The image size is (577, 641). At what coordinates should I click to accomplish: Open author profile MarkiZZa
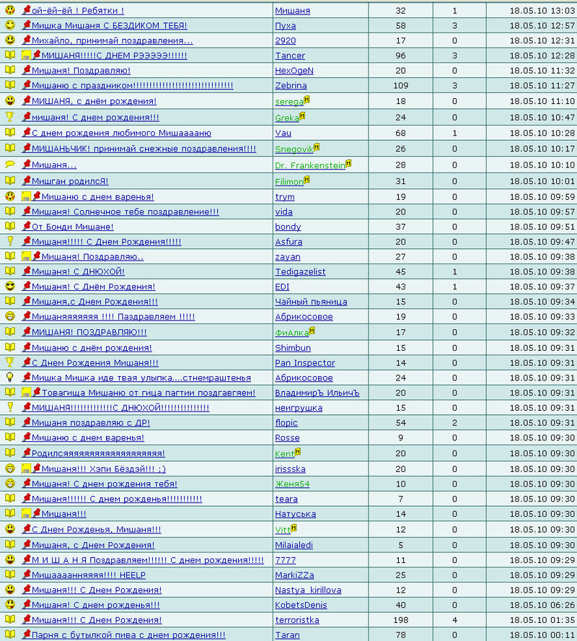[294, 575]
